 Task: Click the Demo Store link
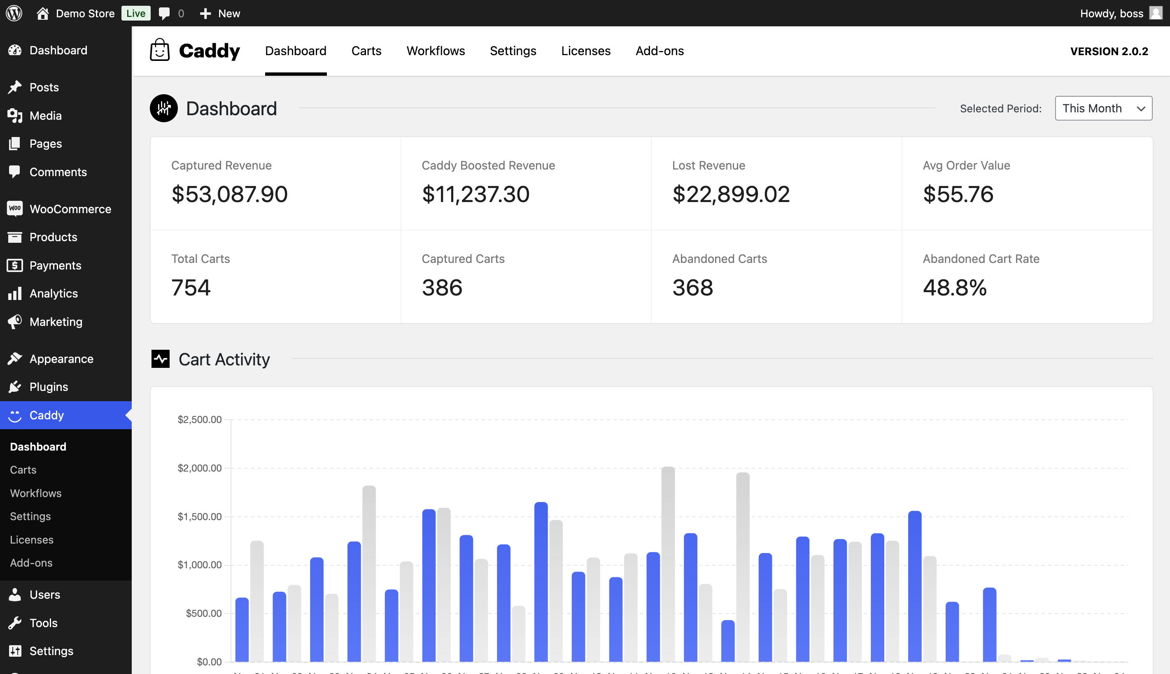pyautogui.click(x=86, y=13)
